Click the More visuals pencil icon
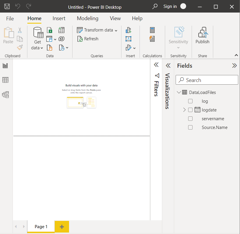Image resolution: width=240 pixels, height=234 pixels. pos(128,48)
